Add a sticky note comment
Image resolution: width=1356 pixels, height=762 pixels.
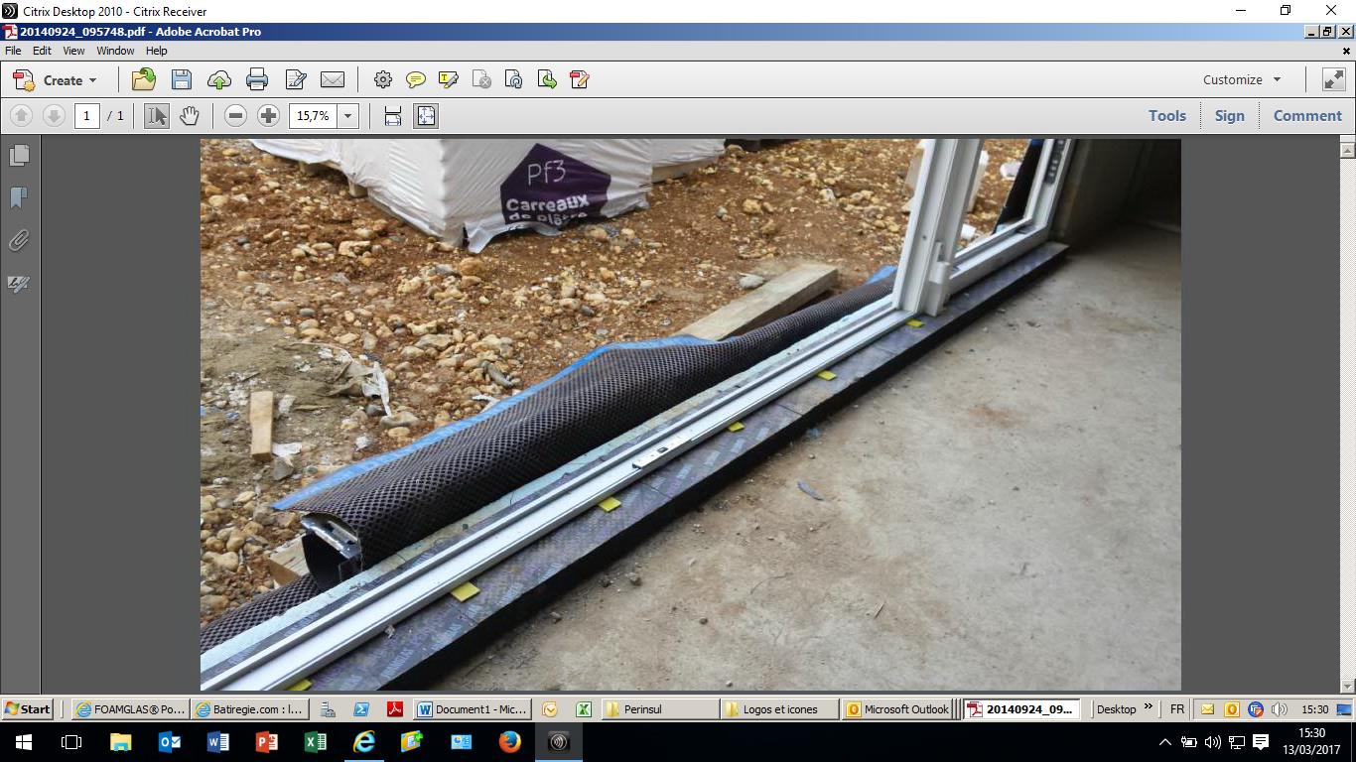416,80
